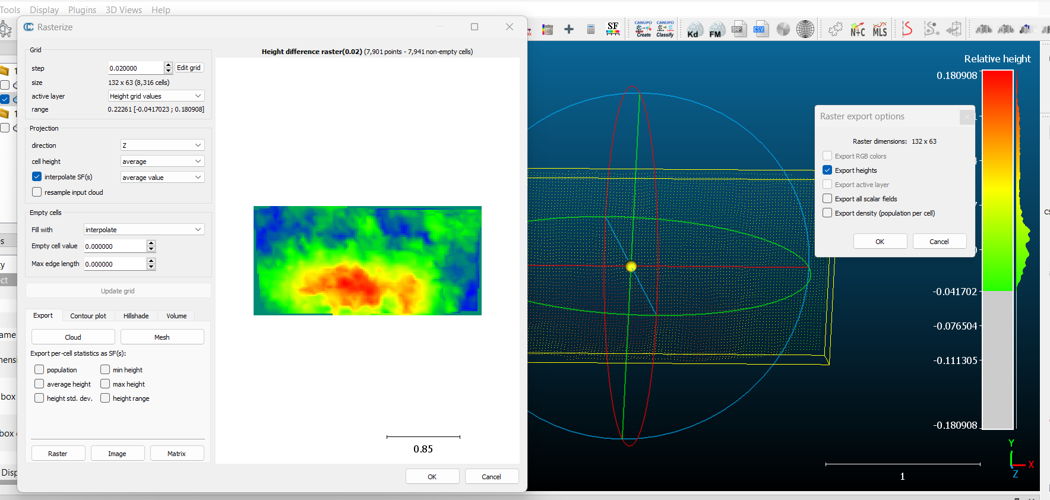Screen dimensions: 1050x500
Task: Click the N+C normals tool icon
Action: 858,29
